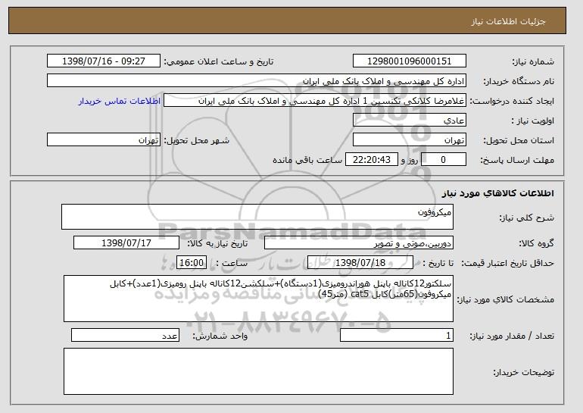The image size is (583, 413).
Task: Click the need date field 1398/07/17
Action: coord(126,243)
